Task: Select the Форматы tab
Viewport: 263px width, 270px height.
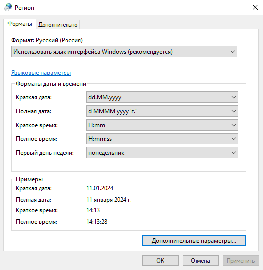Action: point(20,24)
